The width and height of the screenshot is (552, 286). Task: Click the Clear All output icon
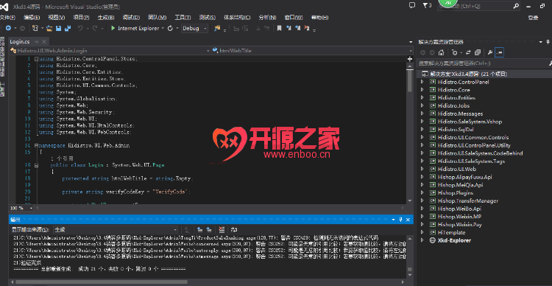click(x=222, y=229)
